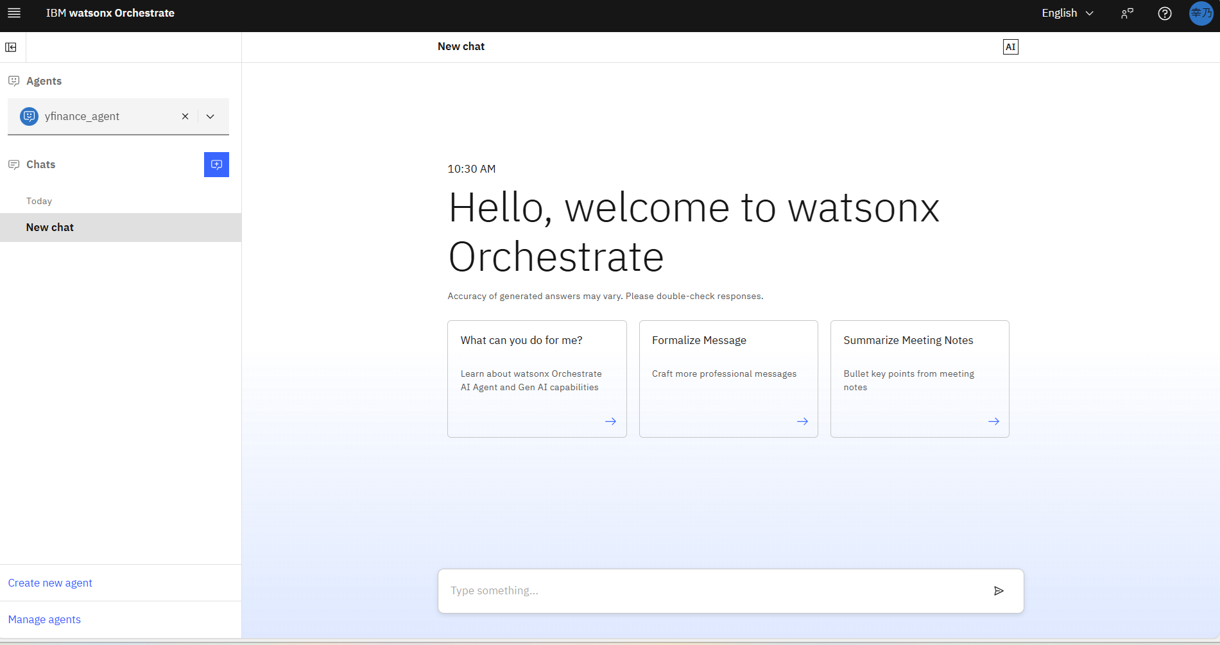The image size is (1220, 645).
Task: Open the yfinance_agent combo box
Action: [x=103, y=116]
